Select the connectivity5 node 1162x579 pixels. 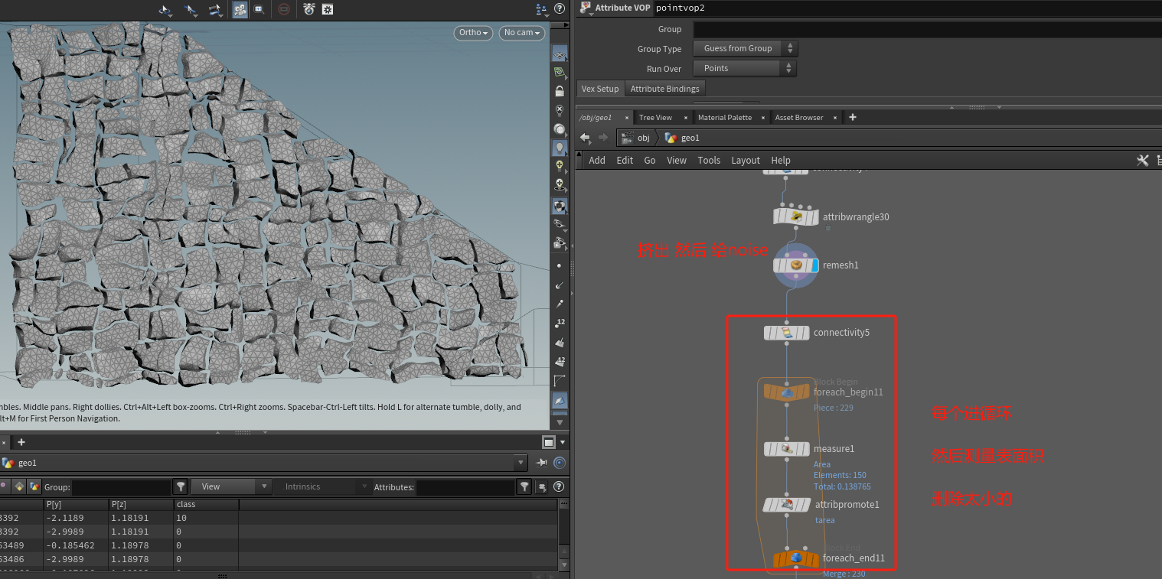pos(787,332)
